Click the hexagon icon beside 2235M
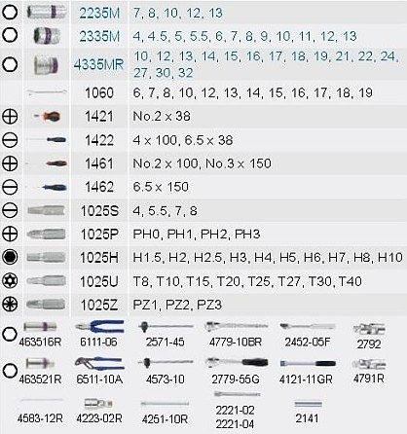Image resolution: width=407 pixels, height=434 pixels. (10, 12)
